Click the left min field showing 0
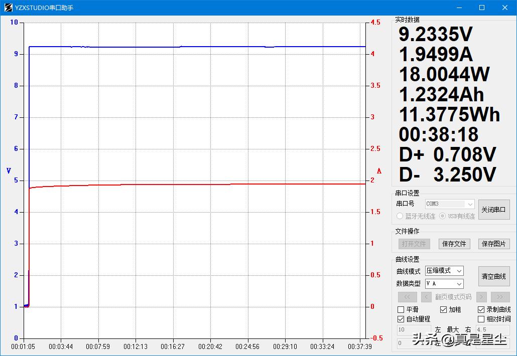 pyautogui.click(x=414, y=343)
